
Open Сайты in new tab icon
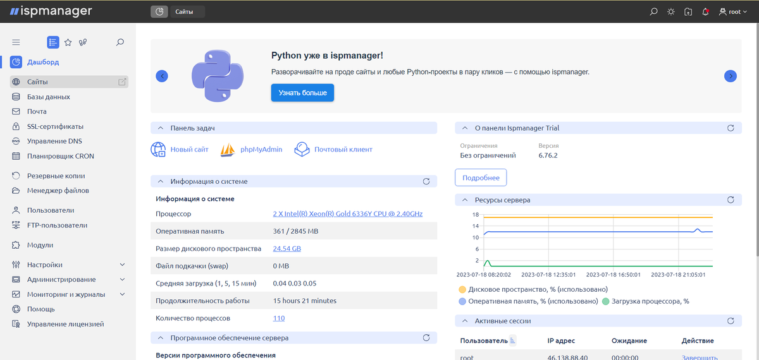pos(123,81)
